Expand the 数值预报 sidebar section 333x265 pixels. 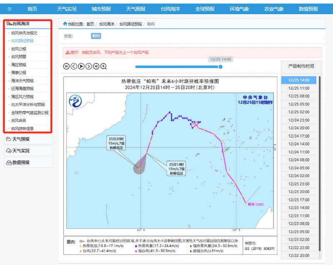tap(28, 162)
